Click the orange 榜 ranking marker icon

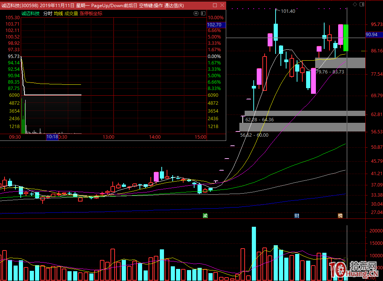click(x=340, y=216)
